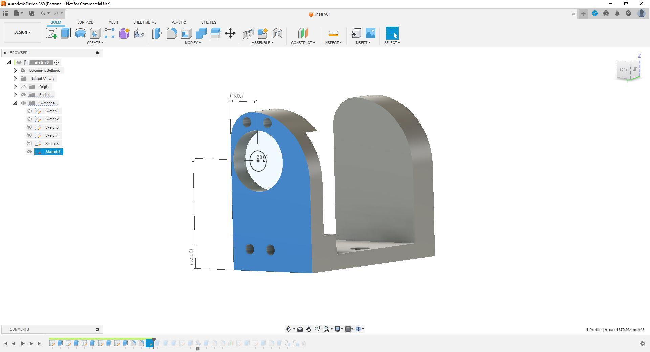Image resolution: width=650 pixels, height=352 pixels.
Task: Open the notifications bell
Action: [617, 14]
